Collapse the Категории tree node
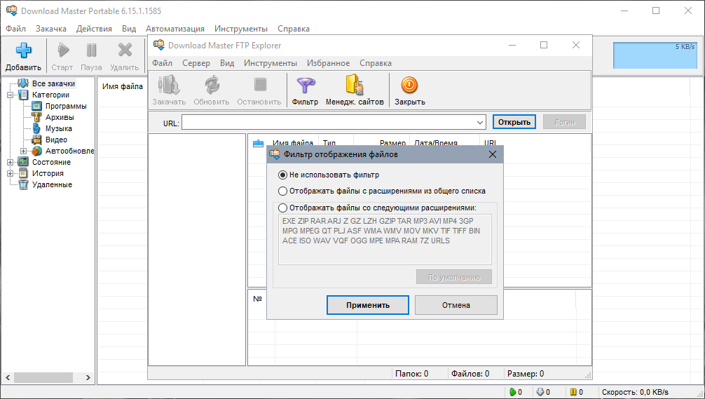The width and height of the screenshot is (705, 399). [x=11, y=95]
